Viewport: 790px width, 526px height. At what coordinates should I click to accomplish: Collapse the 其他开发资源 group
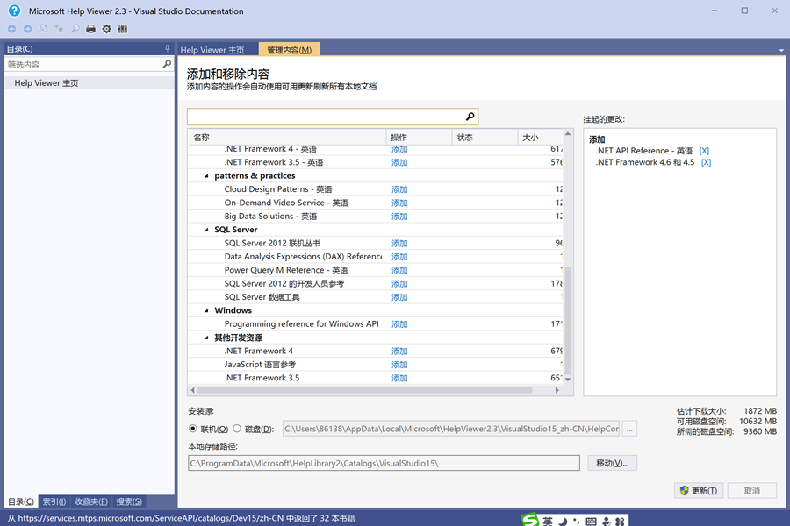pyautogui.click(x=206, y=338)
